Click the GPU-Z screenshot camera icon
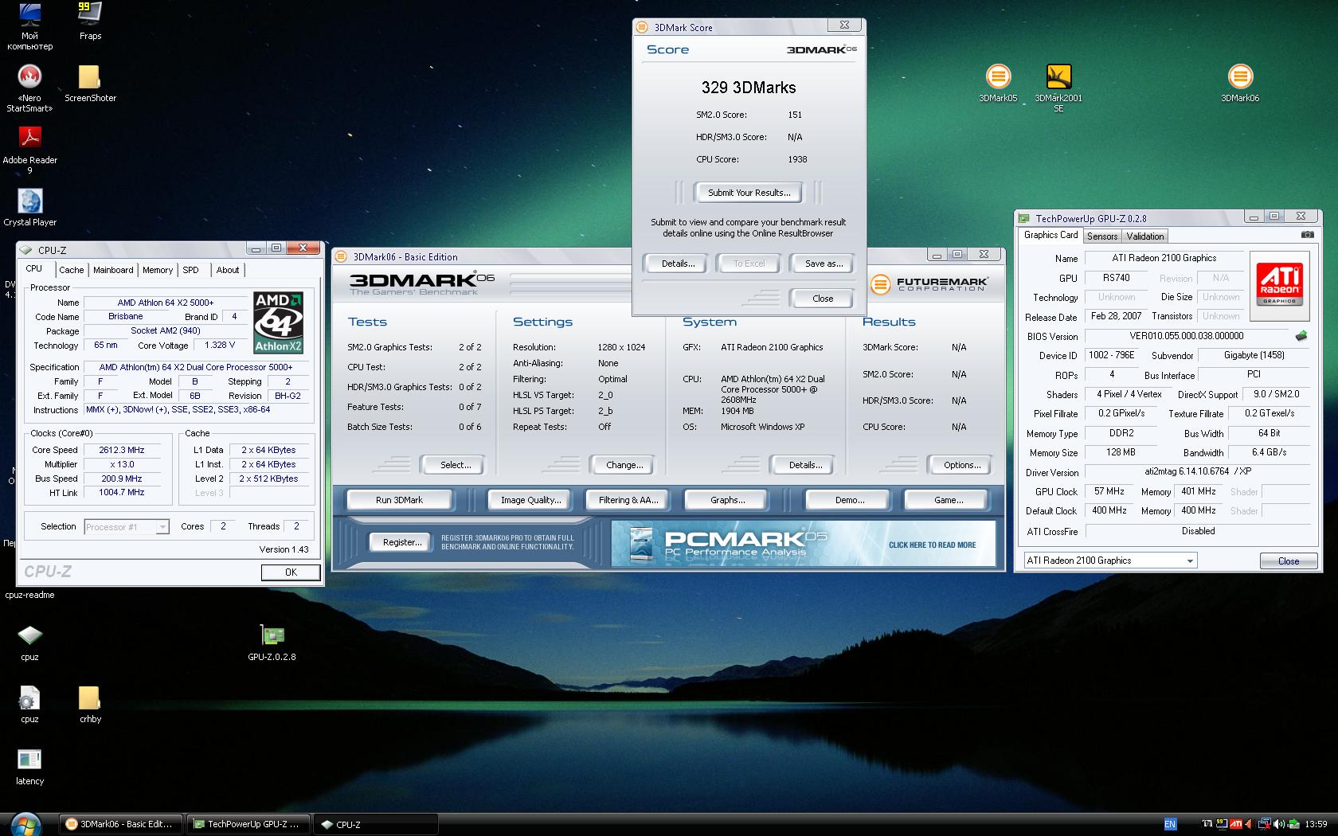The width and height of the screenshot is (1338, 836). point(1307,235)
